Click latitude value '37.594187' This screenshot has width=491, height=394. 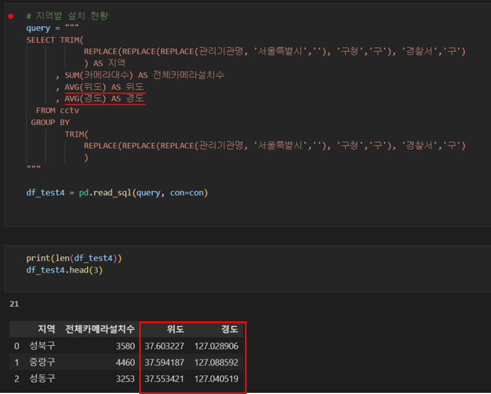[x=164, y=362]
